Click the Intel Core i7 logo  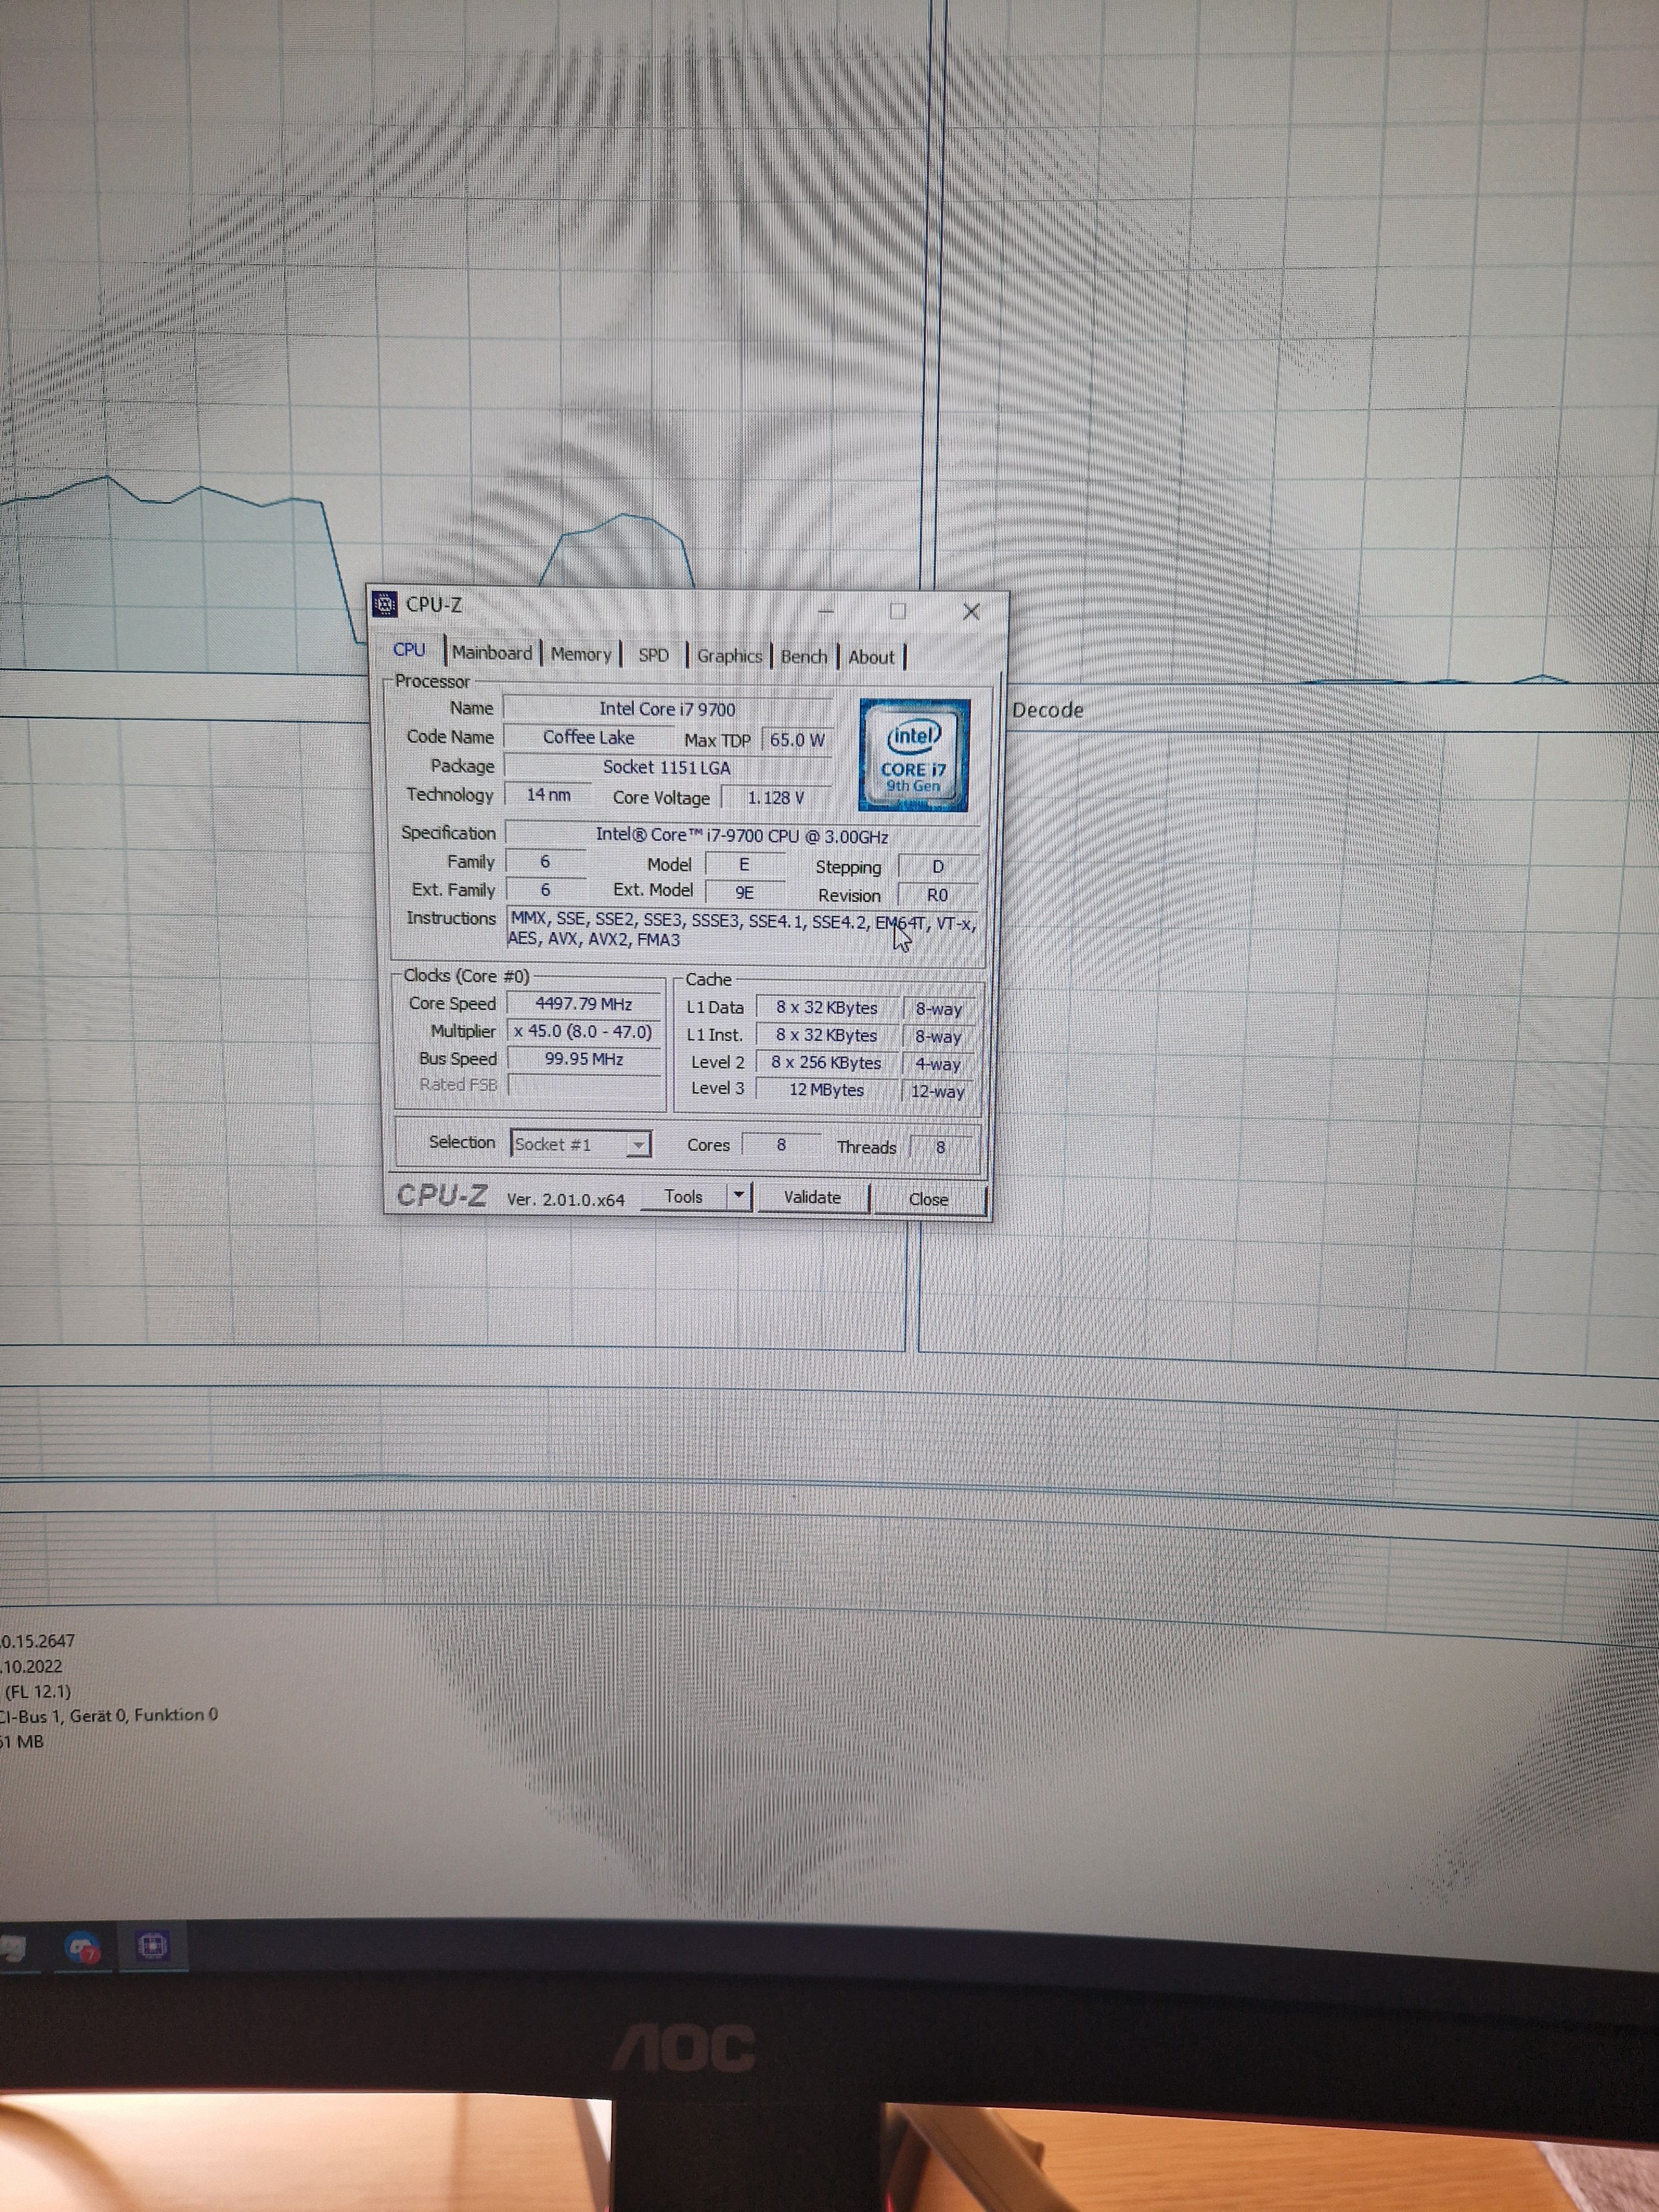tap(913, 756)
